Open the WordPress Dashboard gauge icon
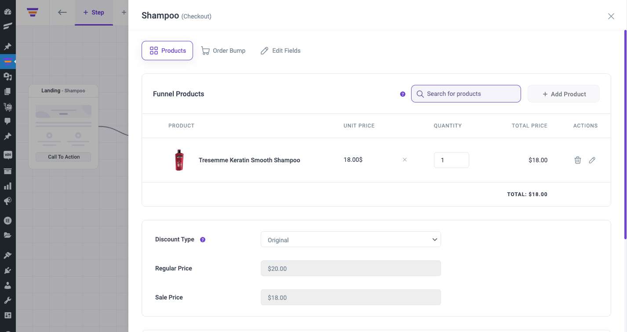The width and height of the screenshot is (627, 332). 7,12
